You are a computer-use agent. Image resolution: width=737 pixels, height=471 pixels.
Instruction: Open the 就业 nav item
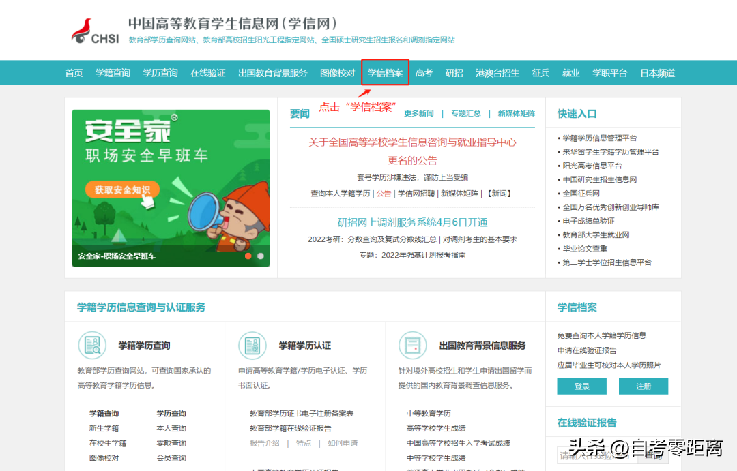[570, 73]
